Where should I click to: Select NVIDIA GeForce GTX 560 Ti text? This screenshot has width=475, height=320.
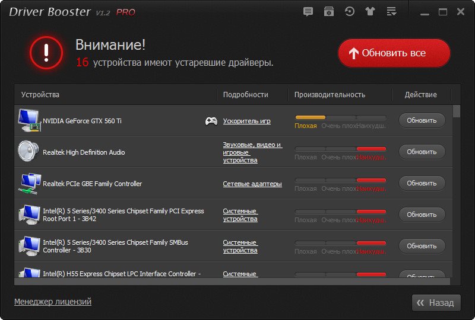coord(82,121)
